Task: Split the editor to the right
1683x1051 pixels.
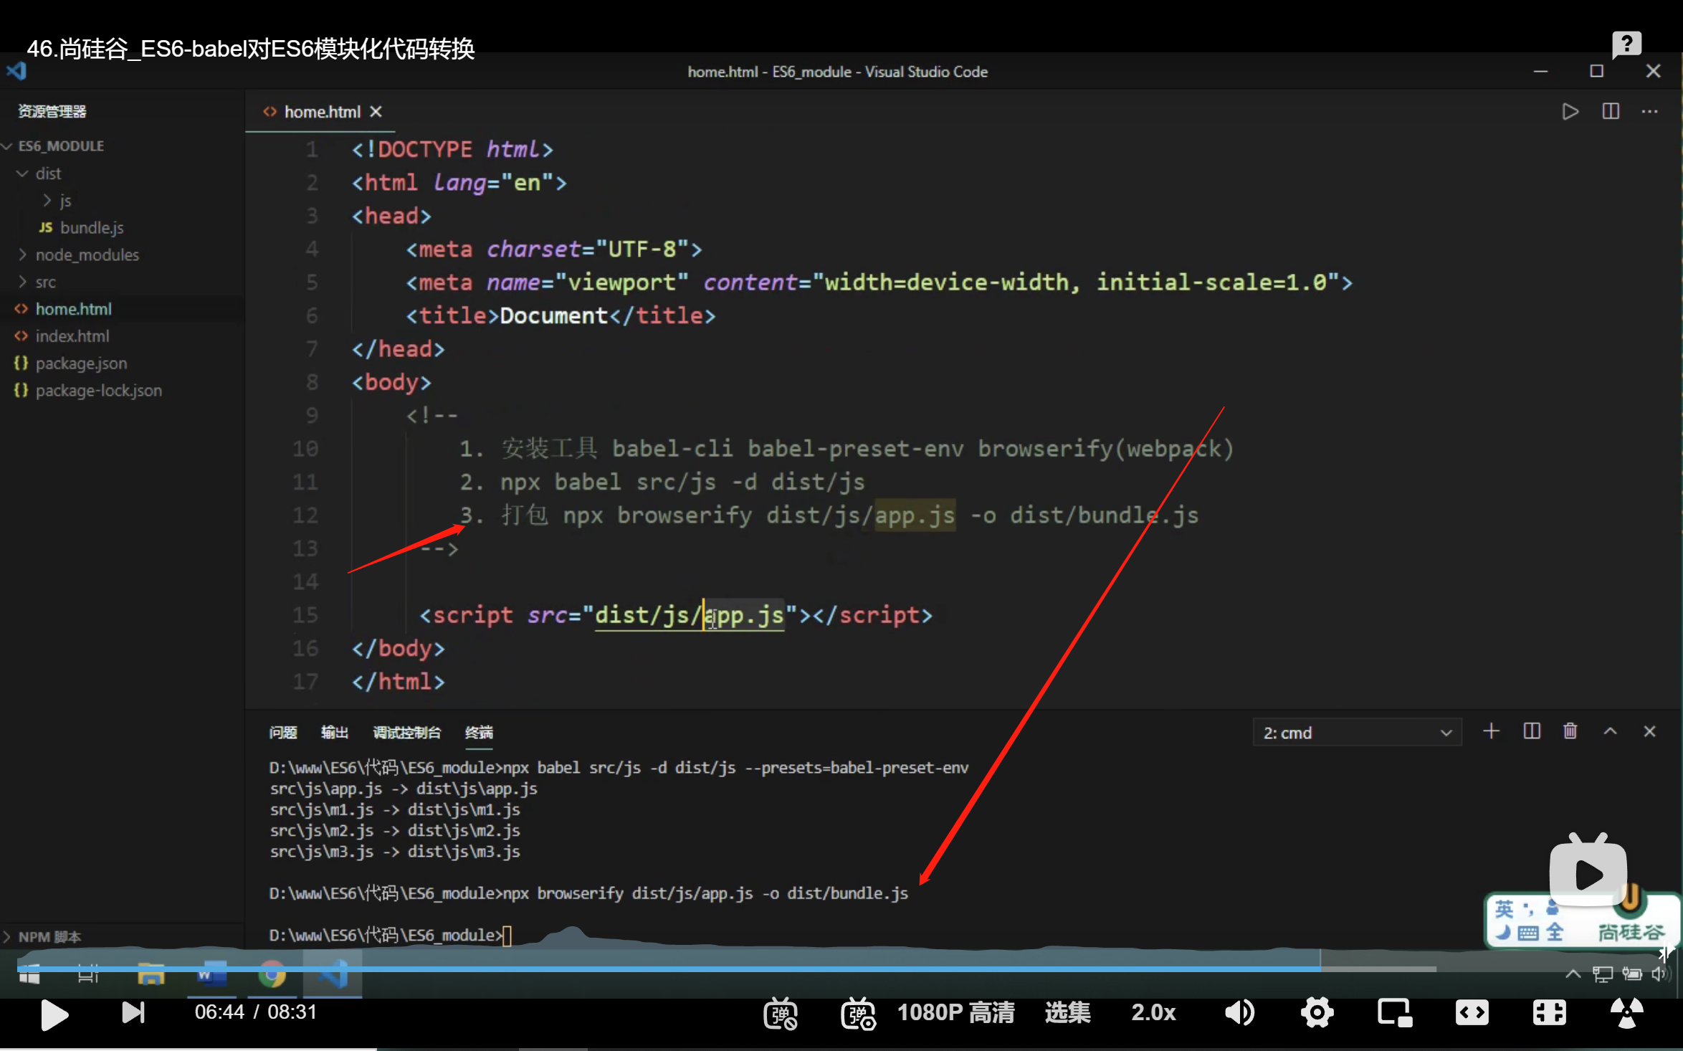Action: [x=1611, y=111]
